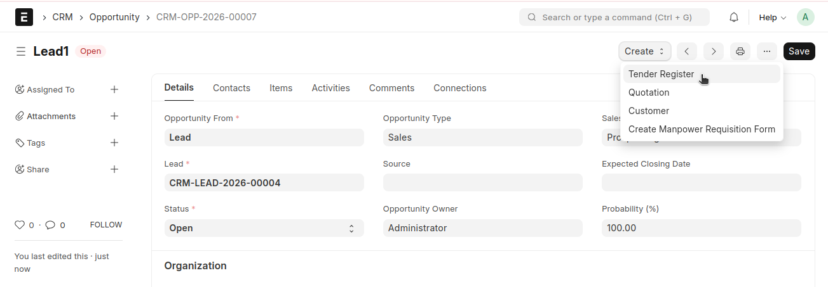Switch to the Contacts tab
Image resolution: width=828 pixels, height=287 pixels.
[x=231, y=88]
